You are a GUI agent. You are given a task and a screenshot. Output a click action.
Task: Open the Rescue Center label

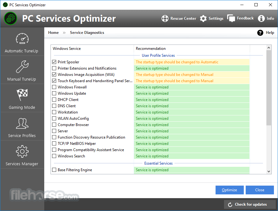(183, 18)
